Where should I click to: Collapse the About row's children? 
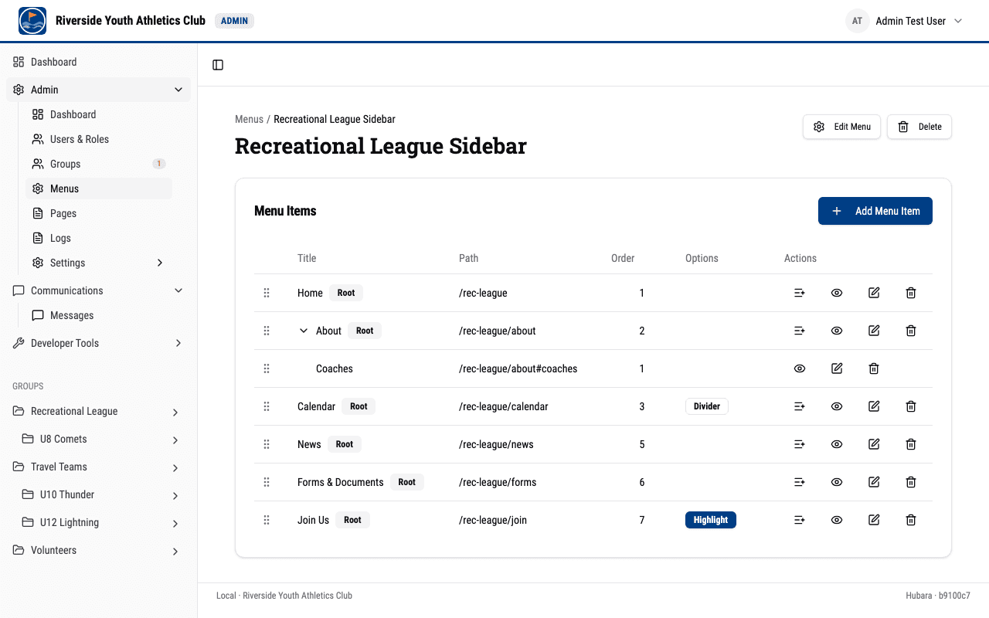point(304,331)
